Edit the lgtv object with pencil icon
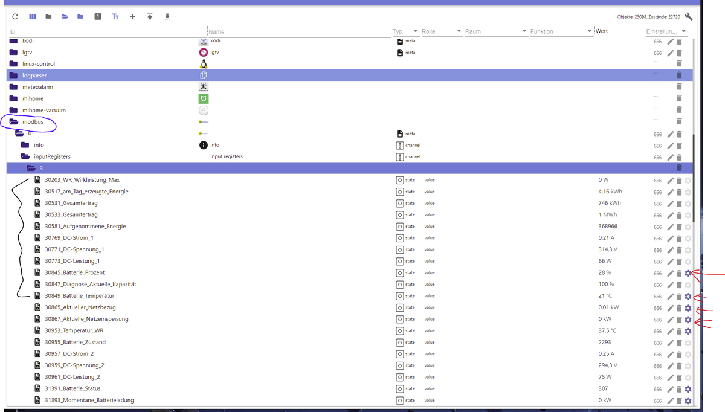 point(670,53)
